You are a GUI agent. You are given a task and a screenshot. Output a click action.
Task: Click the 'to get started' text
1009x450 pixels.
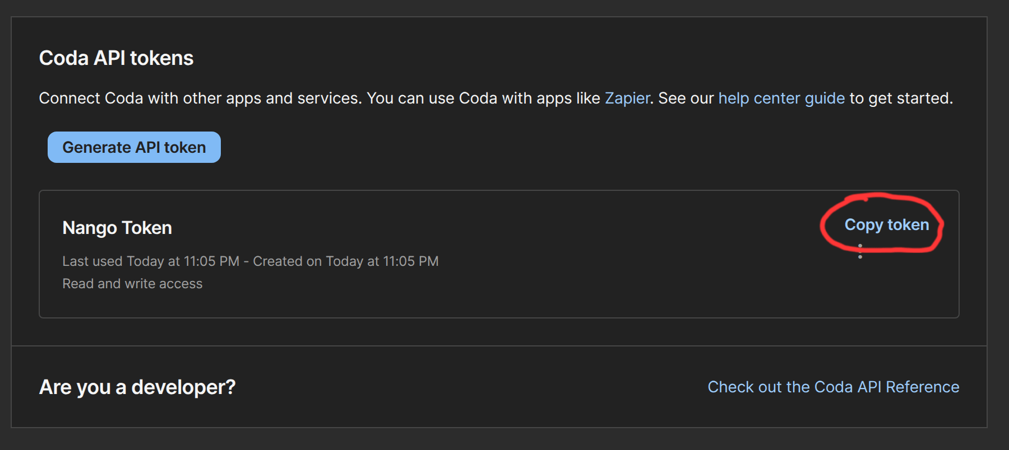(x=901, y=98)
